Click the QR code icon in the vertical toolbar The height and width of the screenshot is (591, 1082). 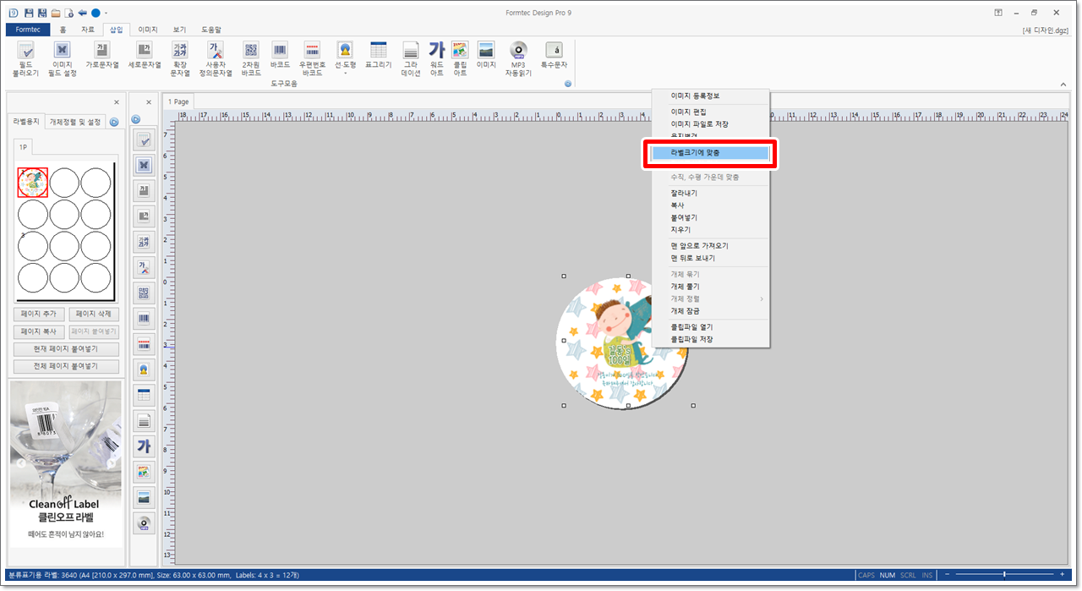pyautogui.click(x=144, y=293)
